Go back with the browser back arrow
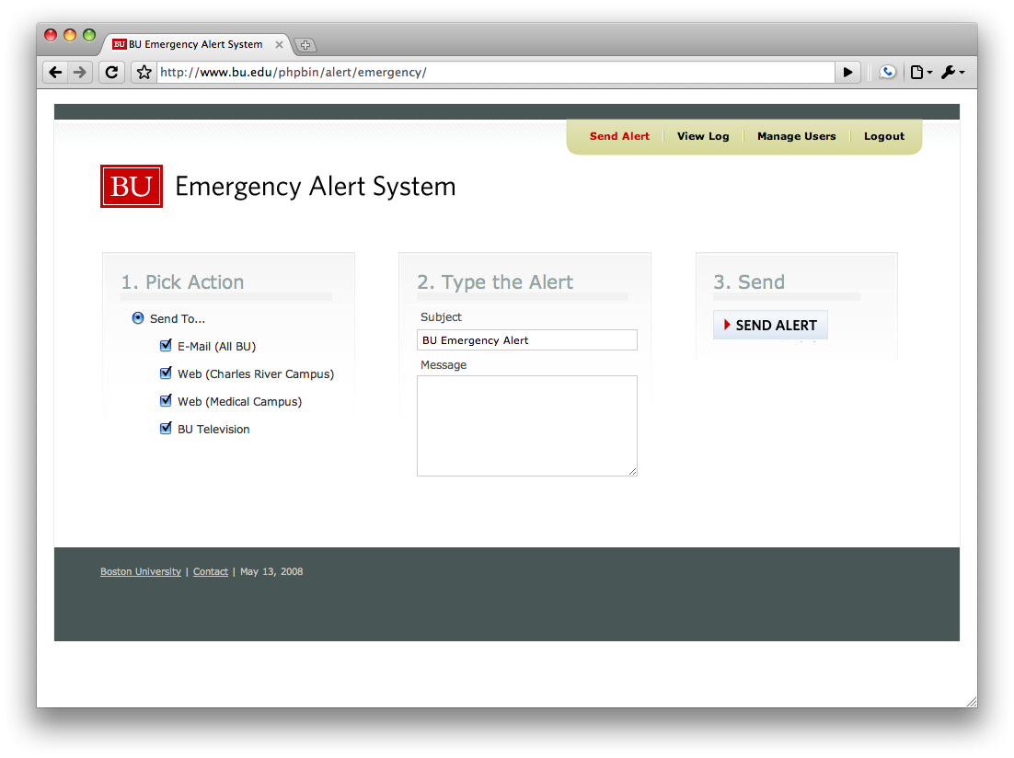The height and width of the screenshot is (758, 1014). 55,72
